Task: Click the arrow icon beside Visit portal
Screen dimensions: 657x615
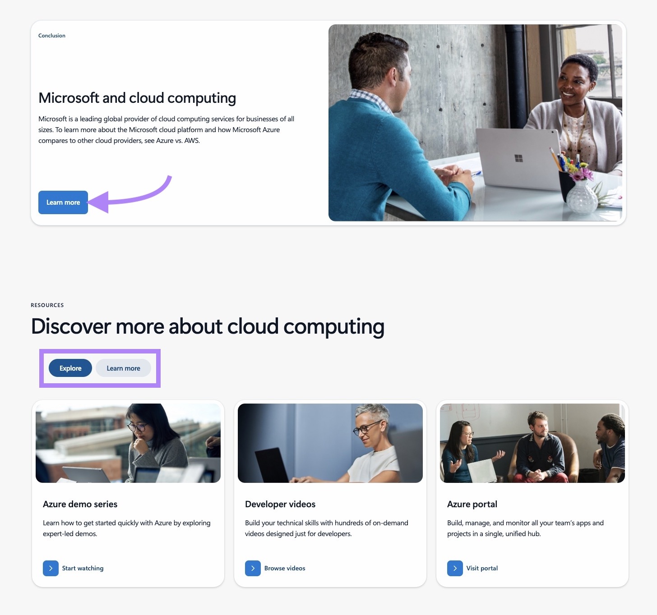Action: click(455, 568)
